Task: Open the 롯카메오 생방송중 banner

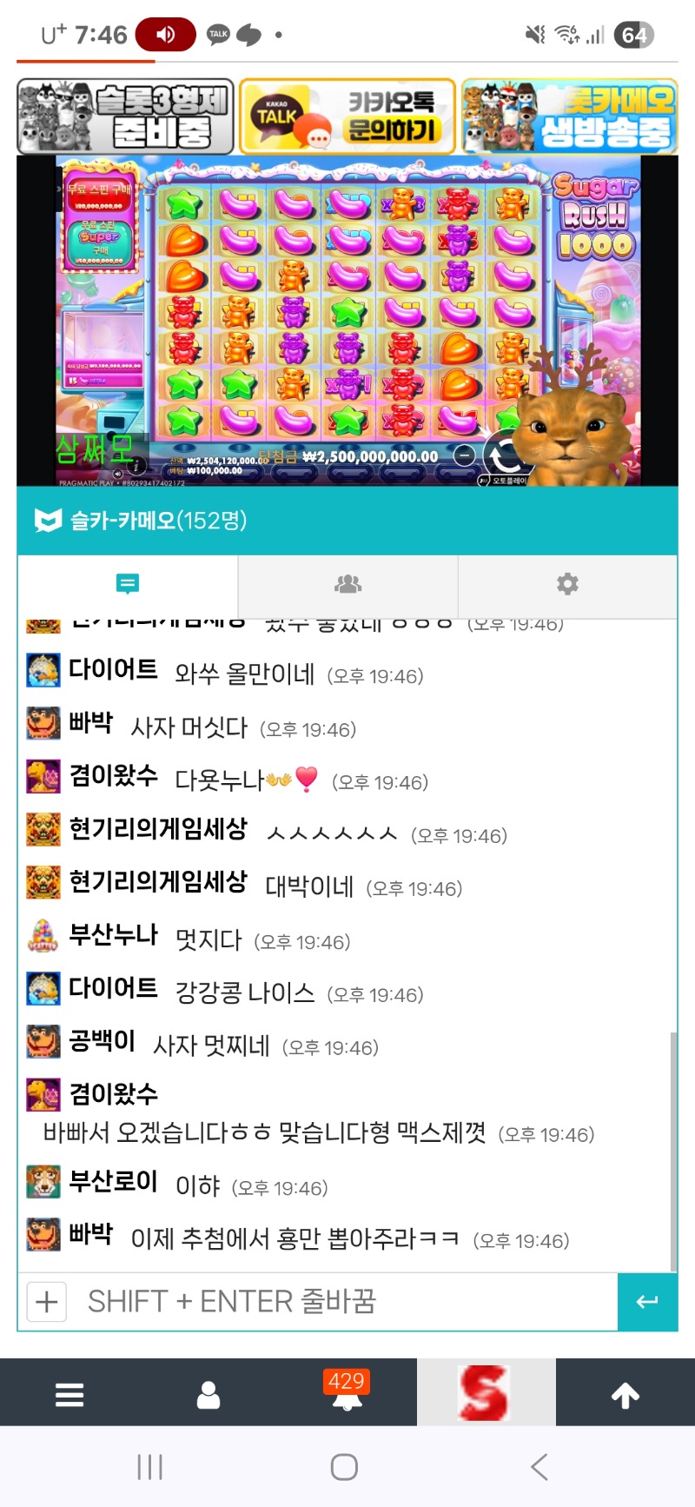Action: 570,116
